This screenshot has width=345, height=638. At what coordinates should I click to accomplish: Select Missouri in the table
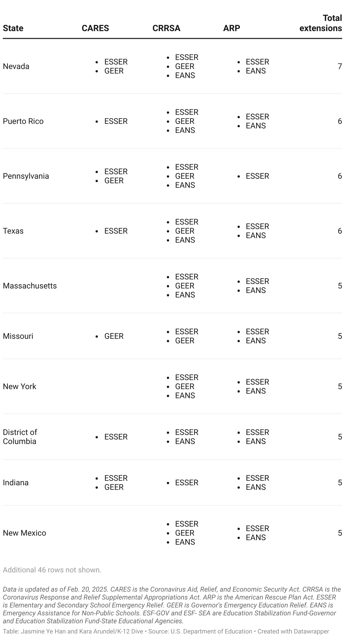point(18,336)
